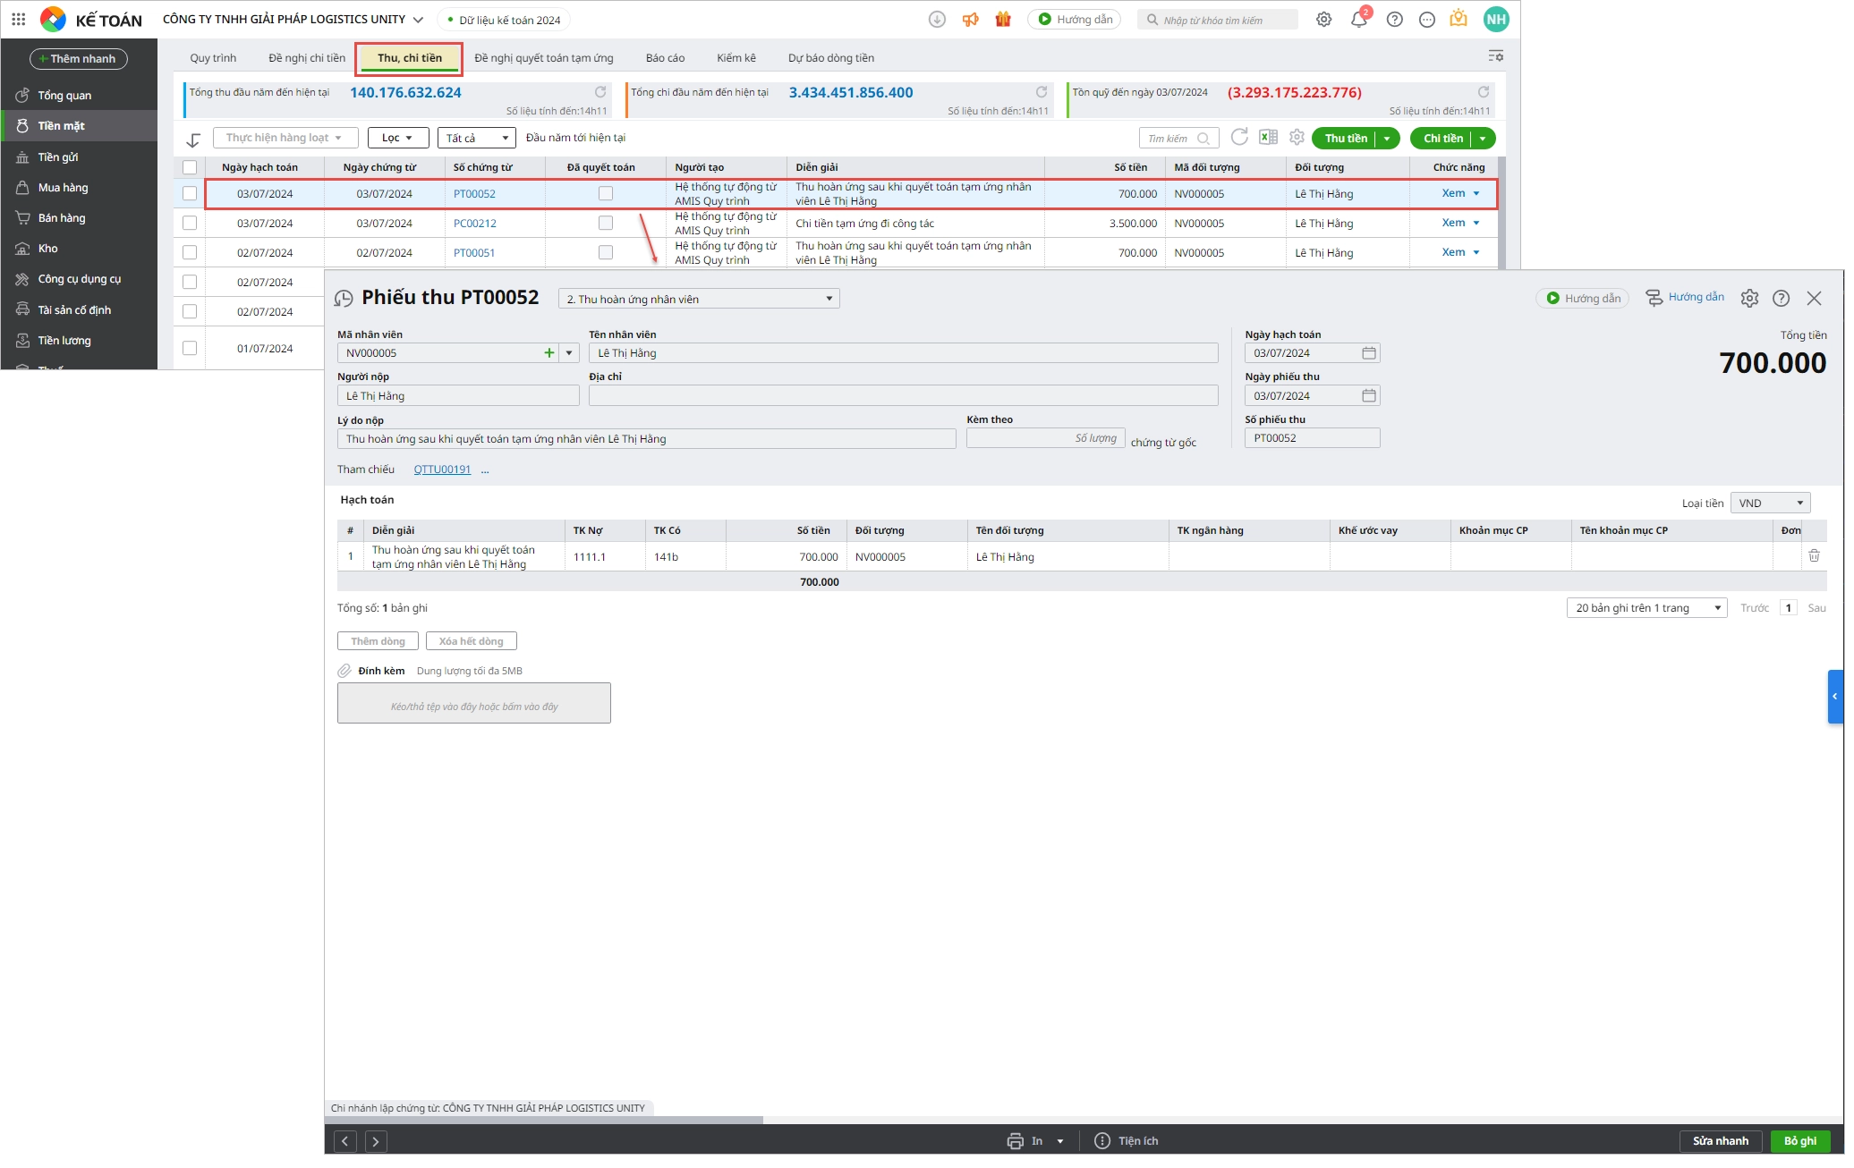Screen dimensions: 1854x1168
Task: Open reference link QTTU00191
Action: point(442,470)
